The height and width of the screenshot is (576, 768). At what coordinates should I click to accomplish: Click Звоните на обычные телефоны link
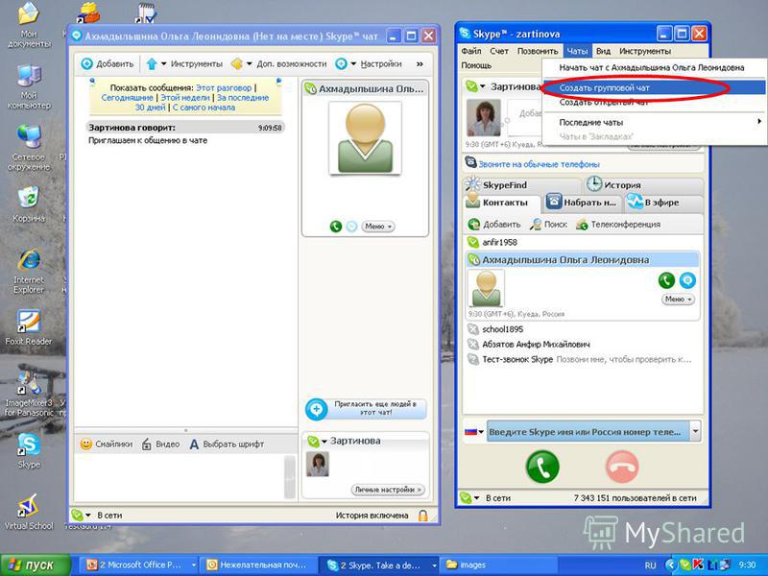coord(539,164)
